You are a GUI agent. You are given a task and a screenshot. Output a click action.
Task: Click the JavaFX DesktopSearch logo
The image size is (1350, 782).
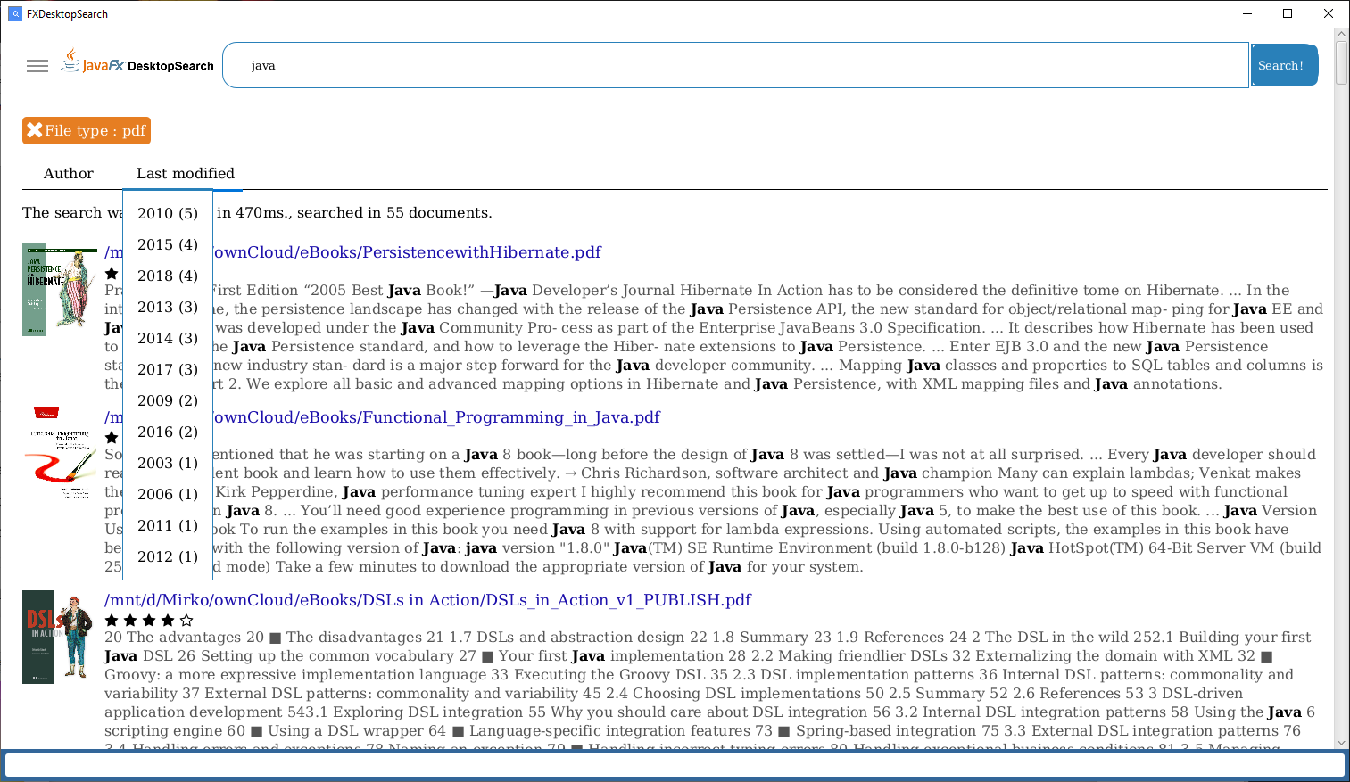pyautogui.click(x=137, y=62)
